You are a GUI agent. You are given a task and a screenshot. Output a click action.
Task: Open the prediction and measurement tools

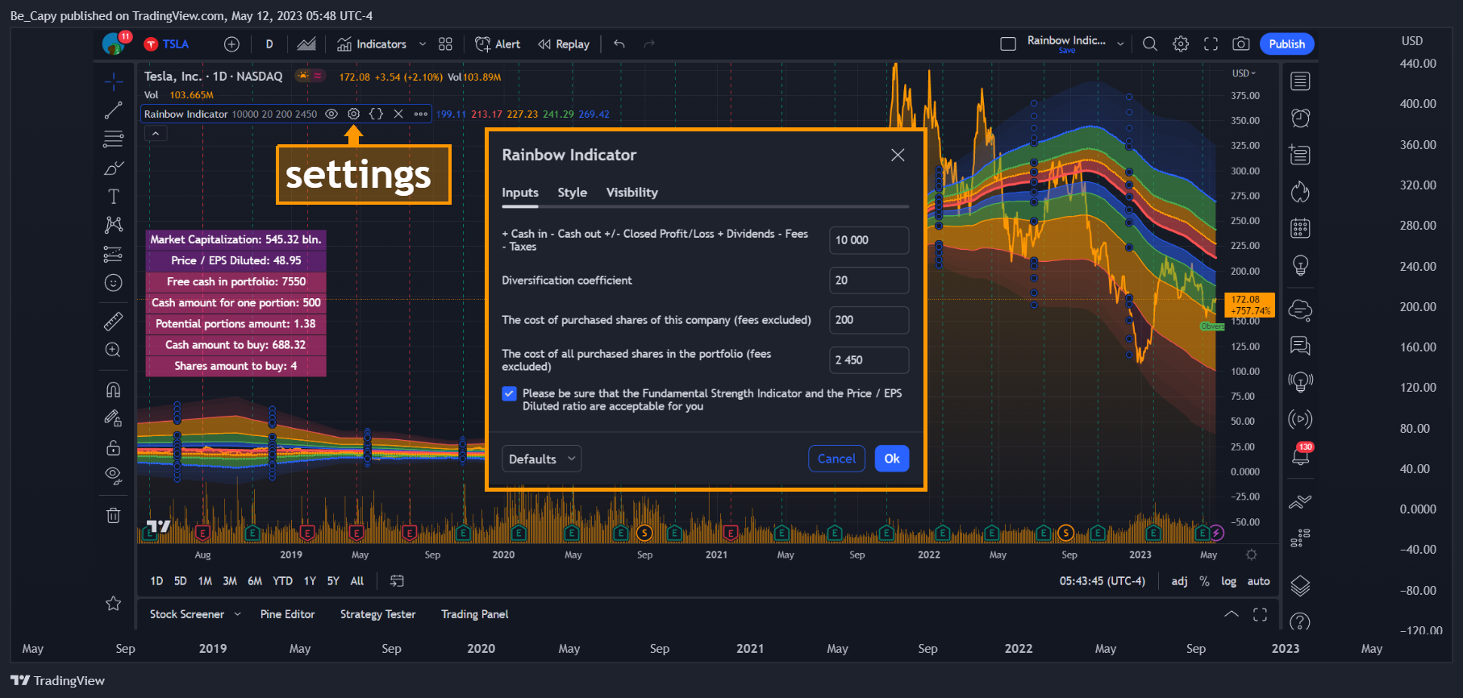pos(114,255)
